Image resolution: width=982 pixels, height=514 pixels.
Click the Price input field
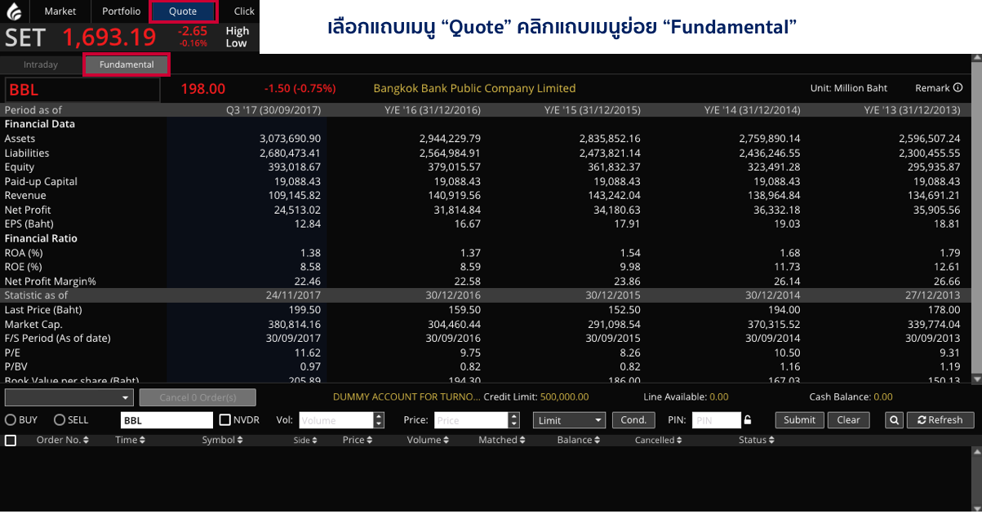click(471, 420)
